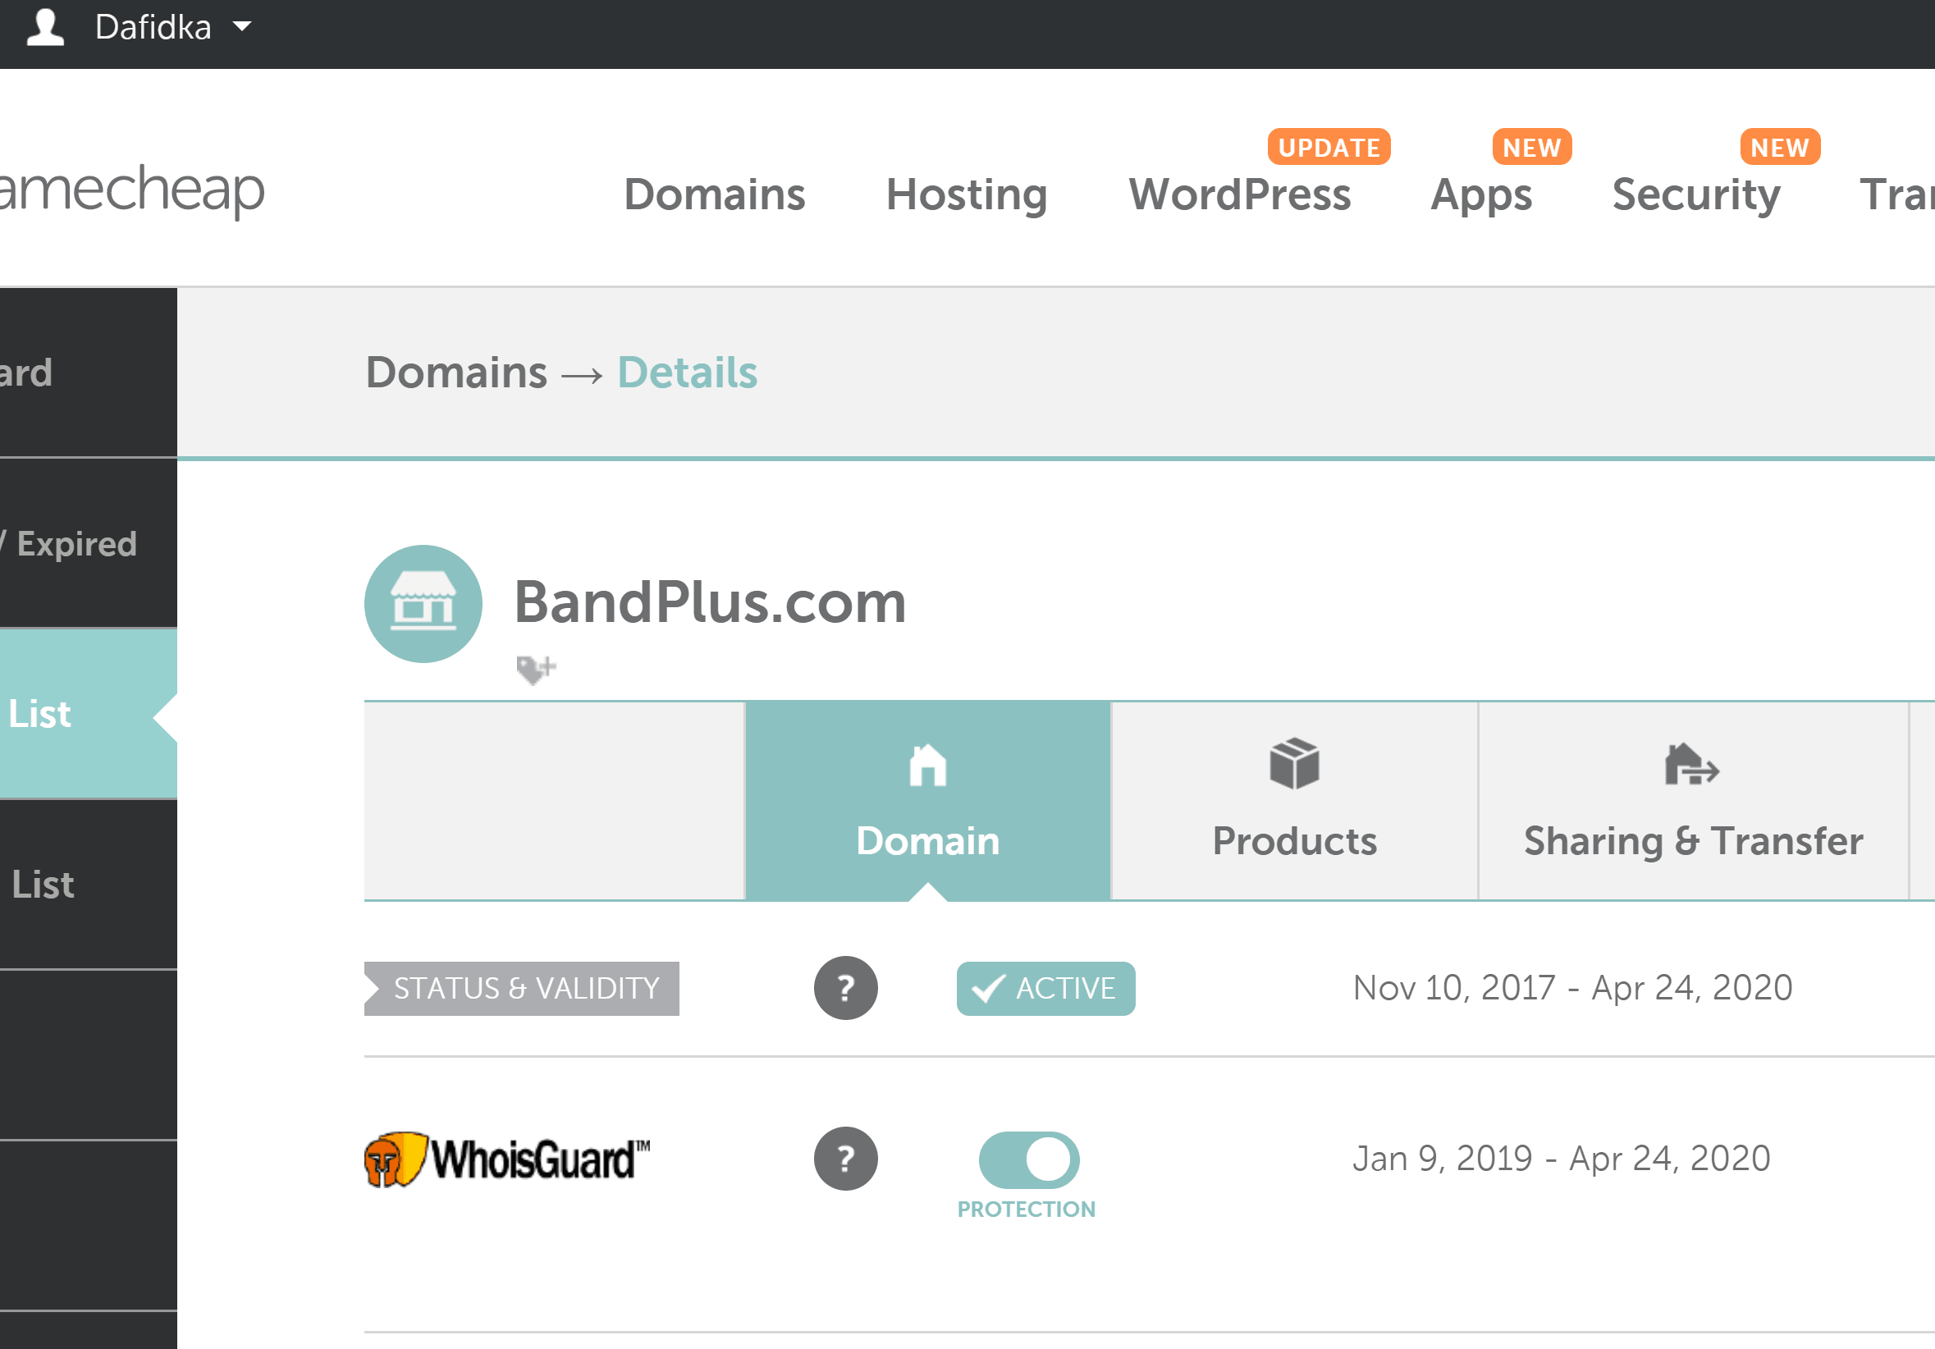Select the Expired sidebar item
Screen dimensions: 1935x1349
click(x=75, y=543)
